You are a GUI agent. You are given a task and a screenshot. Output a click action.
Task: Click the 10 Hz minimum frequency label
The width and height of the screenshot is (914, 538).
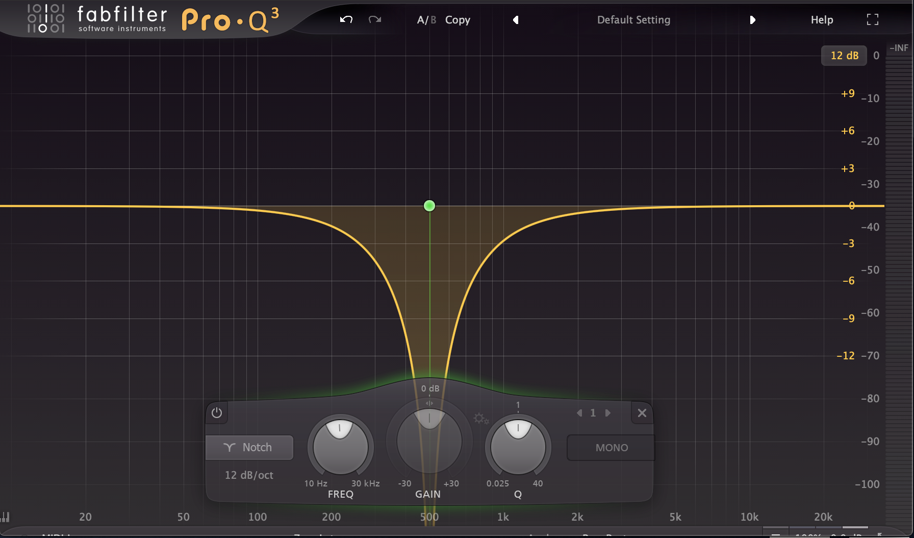tap(316, 483)
